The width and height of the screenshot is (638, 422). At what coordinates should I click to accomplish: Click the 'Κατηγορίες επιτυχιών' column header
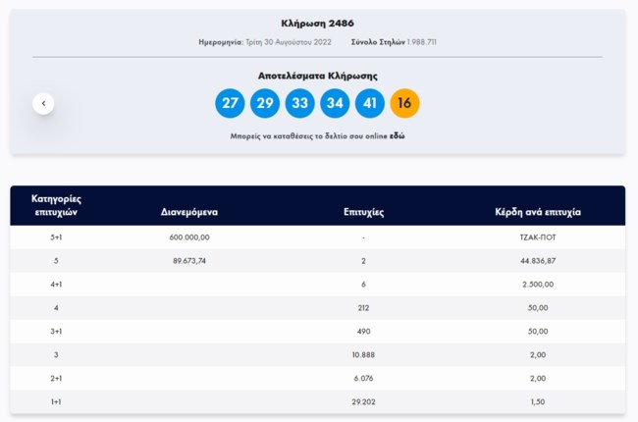55,205
